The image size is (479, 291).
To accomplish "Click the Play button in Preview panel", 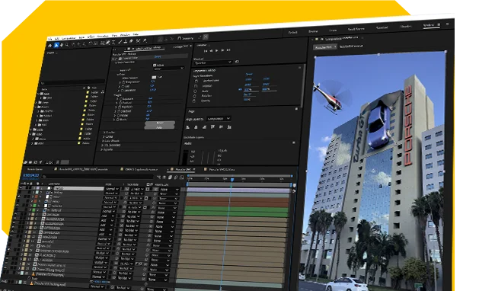I will click(x=216, y=50).
